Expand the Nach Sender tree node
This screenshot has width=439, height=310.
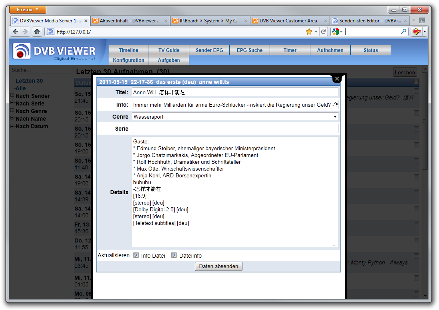(12, 95)
